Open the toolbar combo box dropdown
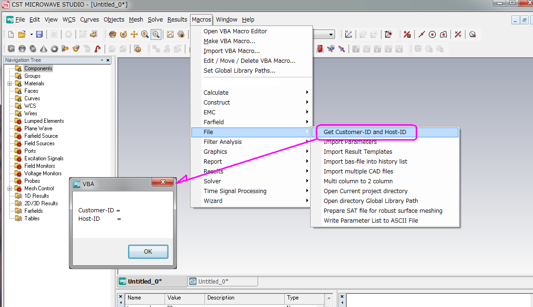 (331, 34)
